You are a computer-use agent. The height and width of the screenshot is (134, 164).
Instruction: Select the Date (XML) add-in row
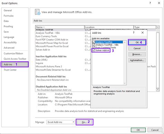point(63,60)
